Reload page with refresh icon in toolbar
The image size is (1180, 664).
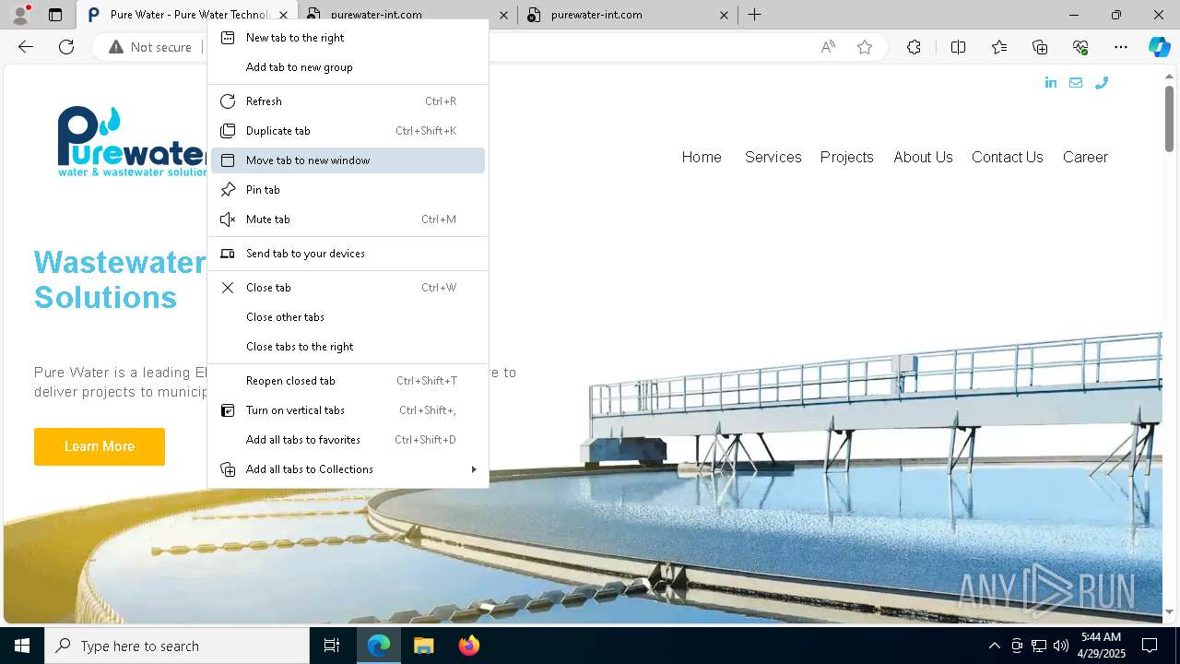pyautogui.click(x=66, y=47)
